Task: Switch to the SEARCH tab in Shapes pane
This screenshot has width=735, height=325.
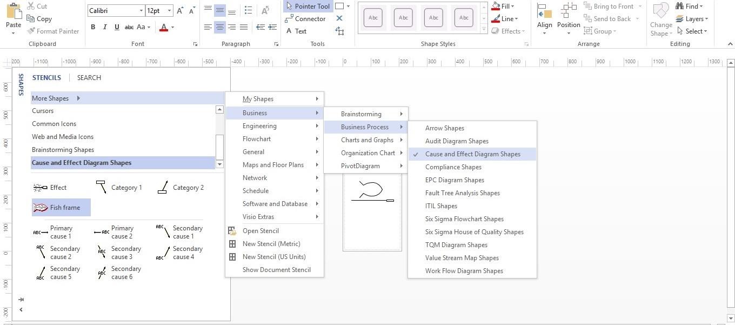Action: pyautogui.click(x=89, y=77)
